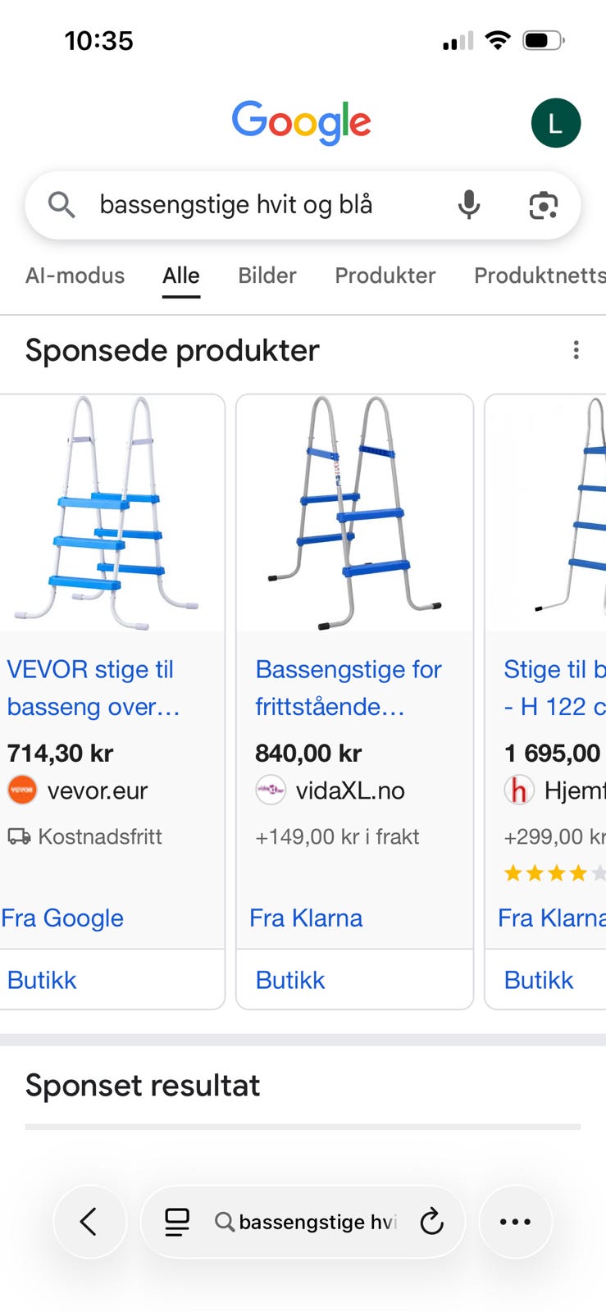Switch to the Produkter tab
Viewport: 606px width, 1312px height.
point(385,276)
